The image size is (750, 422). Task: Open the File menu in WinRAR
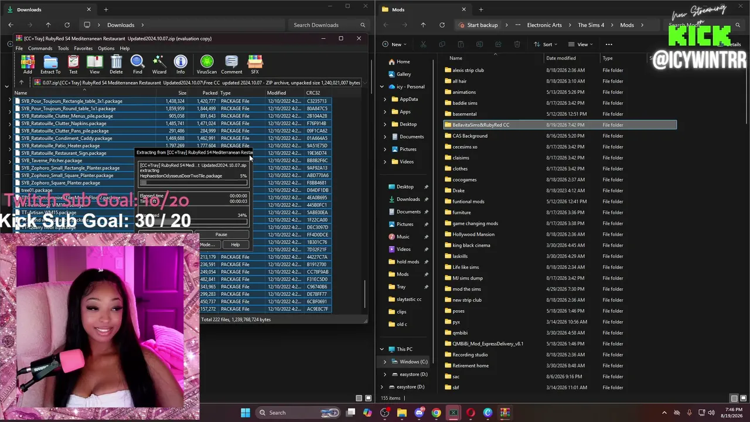click(19, 49)
